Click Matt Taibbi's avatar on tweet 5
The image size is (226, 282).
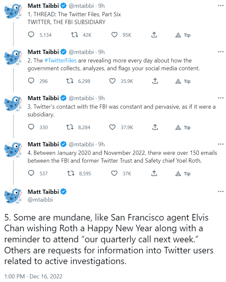(13, 195)
